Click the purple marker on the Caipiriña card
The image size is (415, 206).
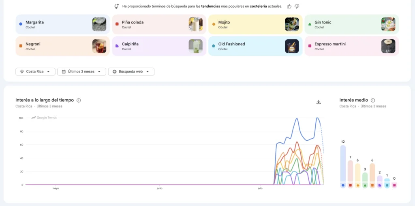pos(117,46)
